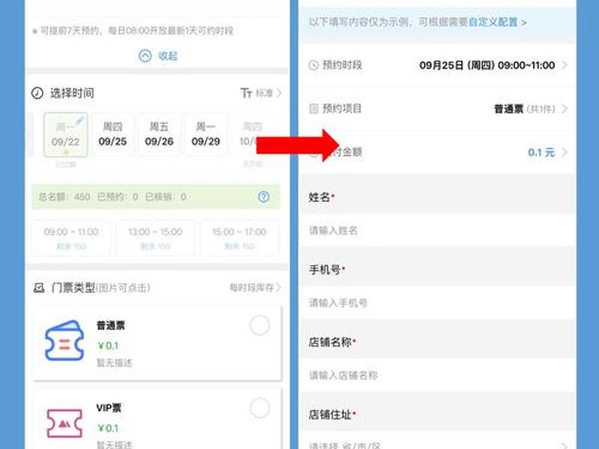Click the Tt font size icon

[x=246, y=93]
